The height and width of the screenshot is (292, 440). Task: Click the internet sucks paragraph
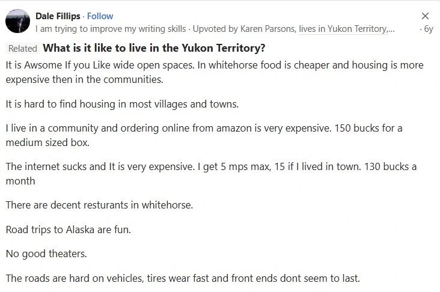point(211,173)
